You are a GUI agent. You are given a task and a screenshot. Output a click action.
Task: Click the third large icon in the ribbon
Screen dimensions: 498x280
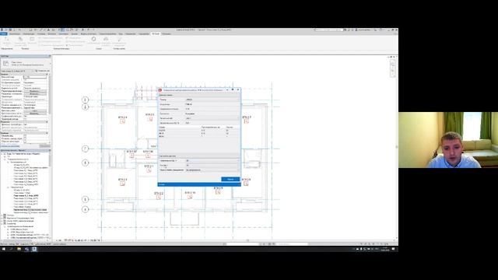pyautogui.click(x=32, y=40)
